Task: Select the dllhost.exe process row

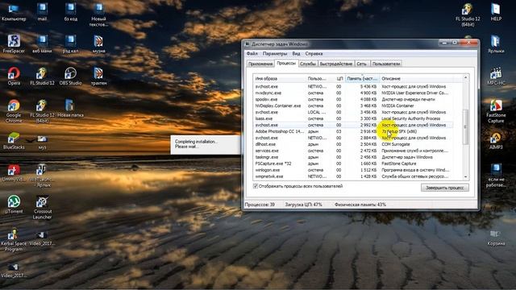Action: [353, 144]
